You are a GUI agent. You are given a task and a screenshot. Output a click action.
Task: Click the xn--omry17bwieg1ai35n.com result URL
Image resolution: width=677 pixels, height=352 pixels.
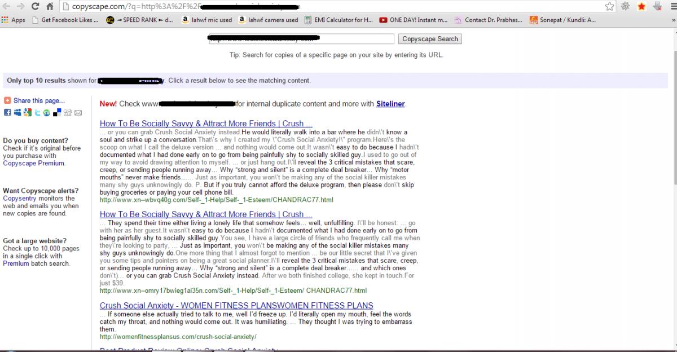[x=233, y=291]
